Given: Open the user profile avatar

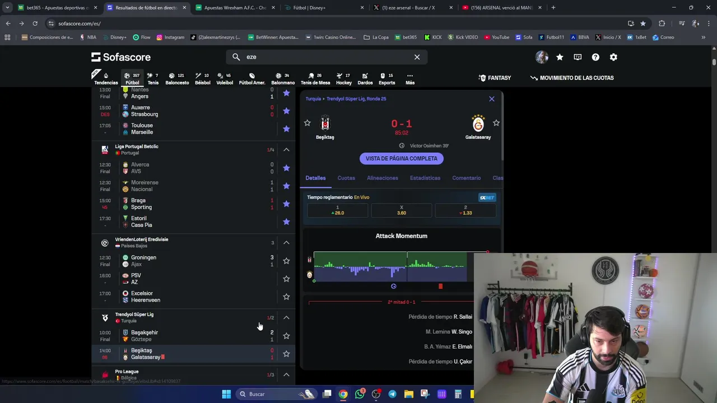Looking at the screenshot, I should coord(542,57).
